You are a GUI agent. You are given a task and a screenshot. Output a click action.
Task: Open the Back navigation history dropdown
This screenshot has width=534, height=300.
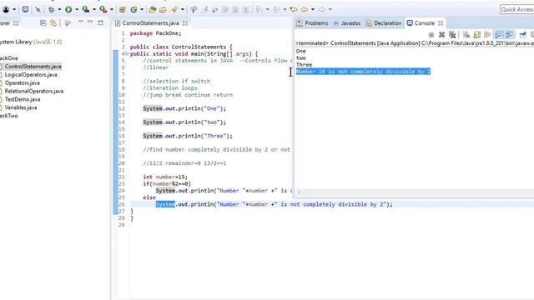(313, 9)
